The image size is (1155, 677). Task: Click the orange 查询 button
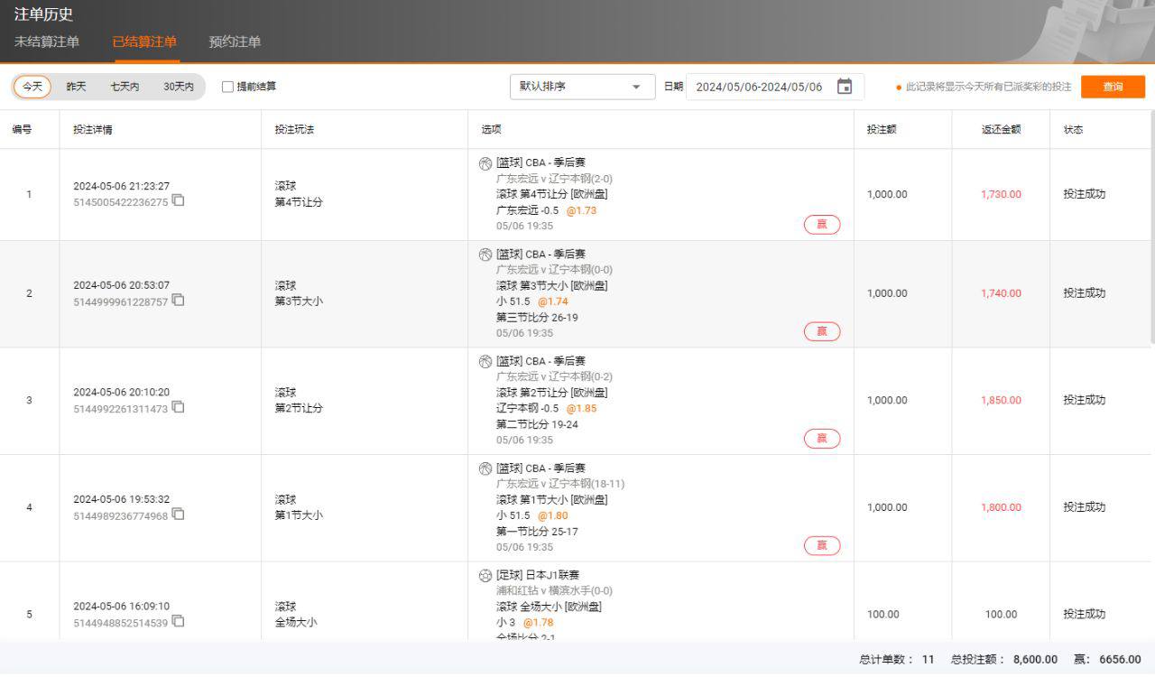coord(1113,87)
